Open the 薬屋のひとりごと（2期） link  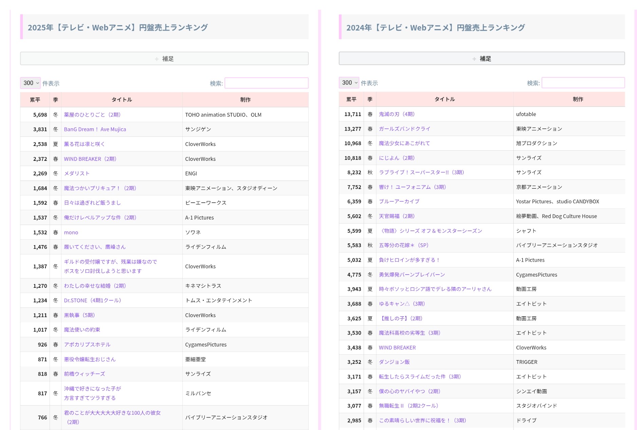(x=92, y=115)
